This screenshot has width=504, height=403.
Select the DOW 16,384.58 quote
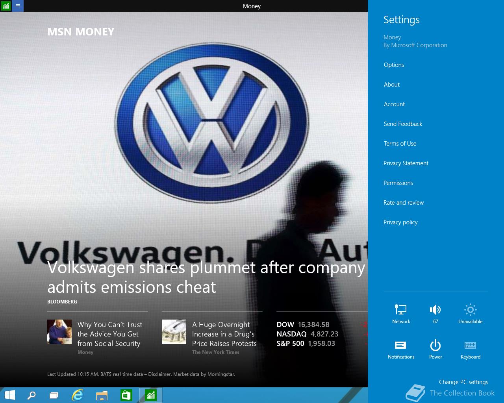[303, 325]
